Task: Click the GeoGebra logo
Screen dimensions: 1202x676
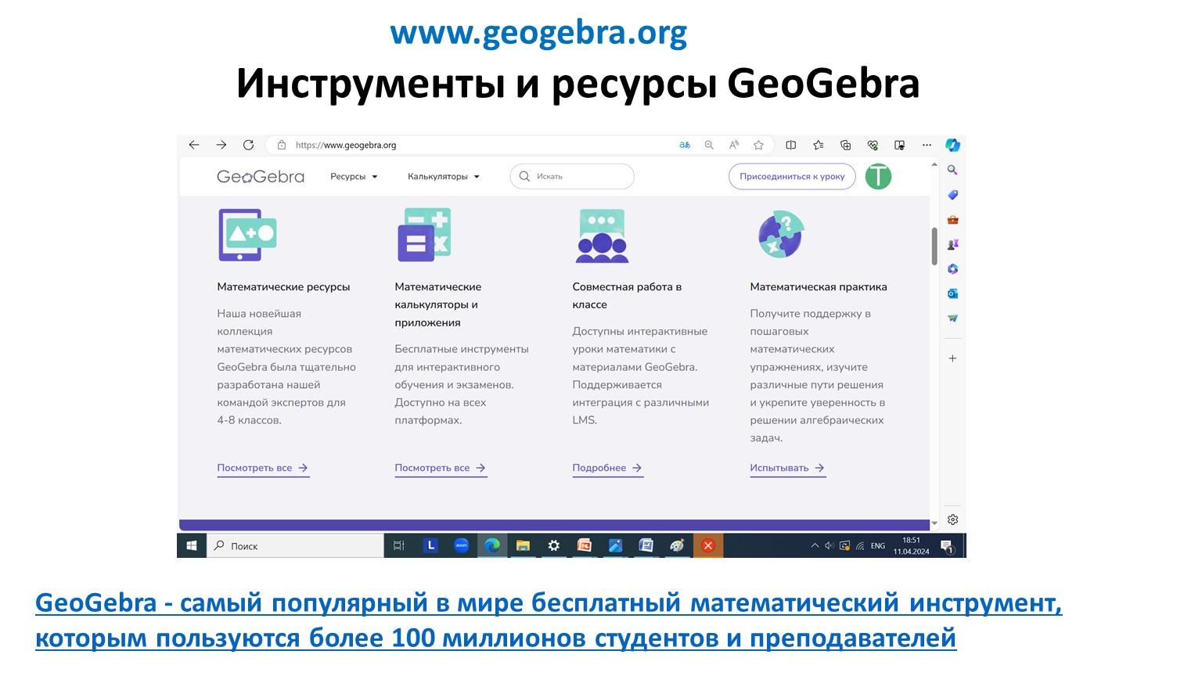Action: (260, 177)
